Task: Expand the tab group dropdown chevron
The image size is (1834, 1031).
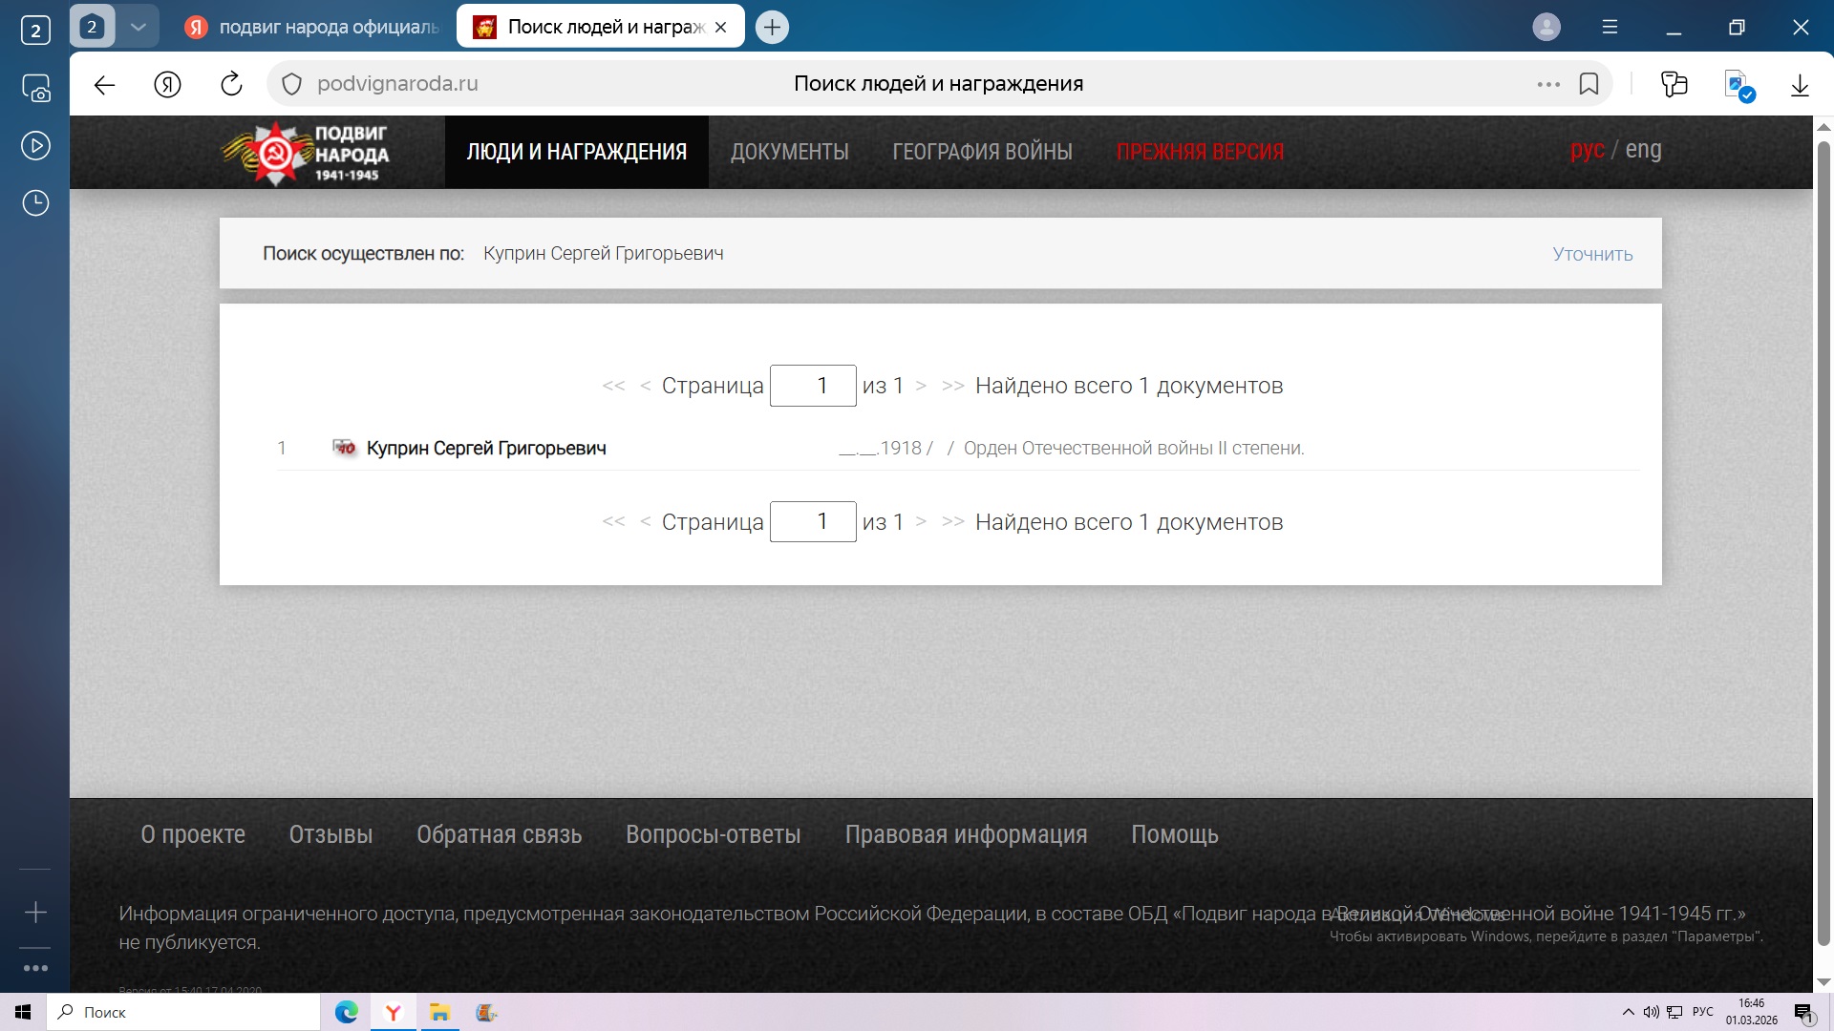Action: (x=139, y=27)
